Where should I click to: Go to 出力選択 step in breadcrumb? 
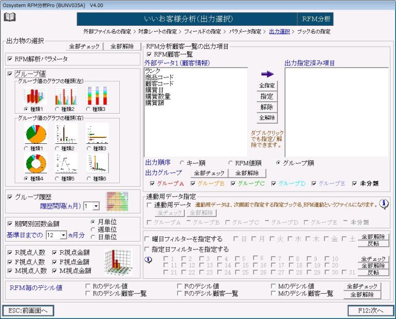click(x=279, y=32)
